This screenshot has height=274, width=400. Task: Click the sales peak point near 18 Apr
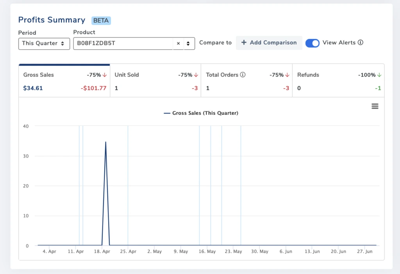105,142
